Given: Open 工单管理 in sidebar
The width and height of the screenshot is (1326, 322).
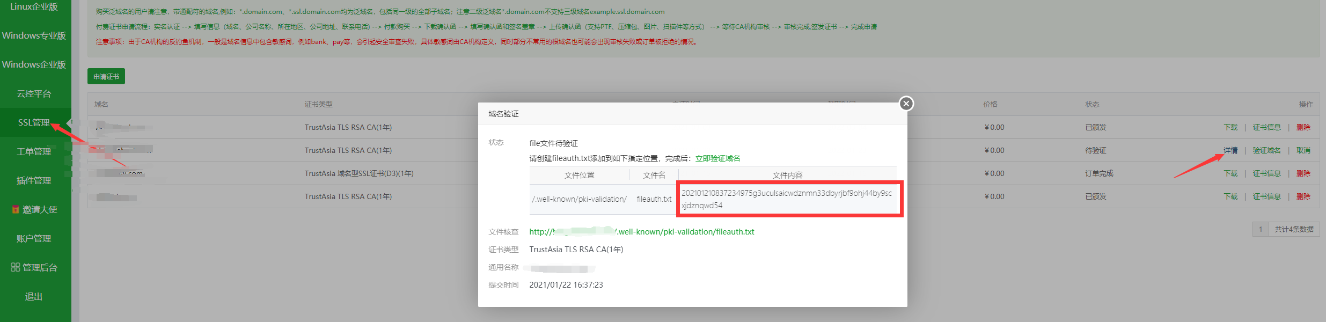Looking at the screenshot, I should pos(34,151).
